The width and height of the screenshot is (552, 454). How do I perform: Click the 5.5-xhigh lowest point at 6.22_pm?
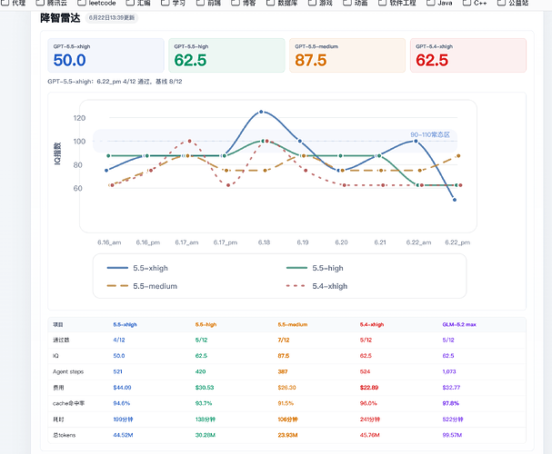coord(455,200)
